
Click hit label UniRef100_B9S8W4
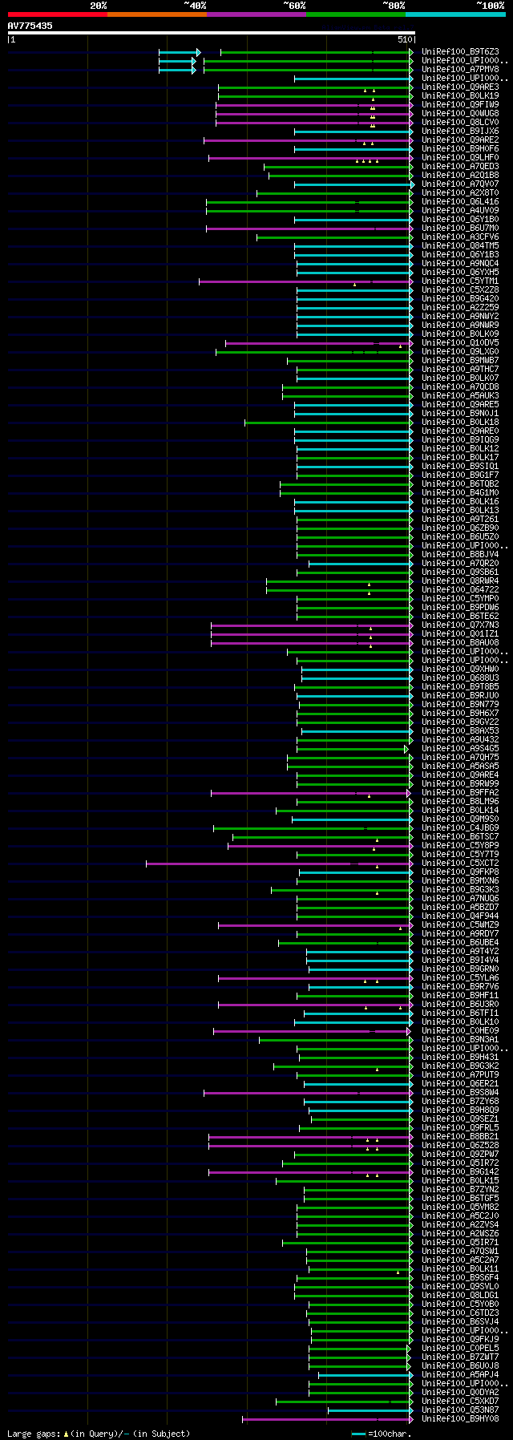(460, 1093)
